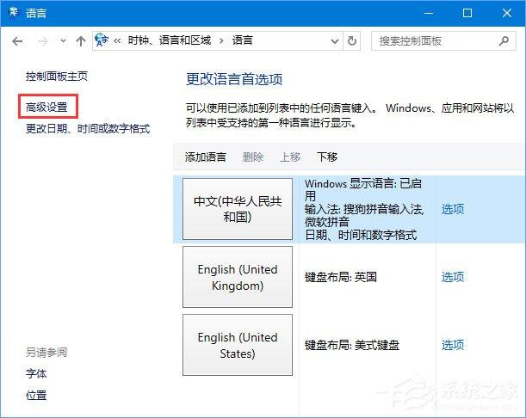Open 选项 for 中文 language

click(453, 209)
